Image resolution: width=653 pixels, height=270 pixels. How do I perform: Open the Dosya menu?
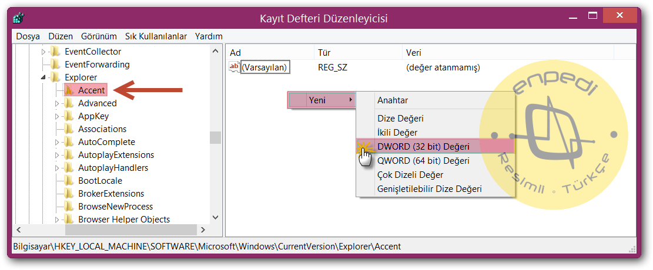[x=28, y=36]
